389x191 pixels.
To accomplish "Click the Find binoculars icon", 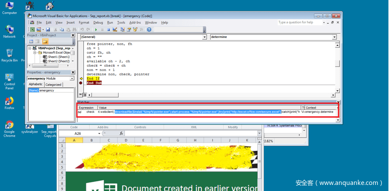I will 74,29.
